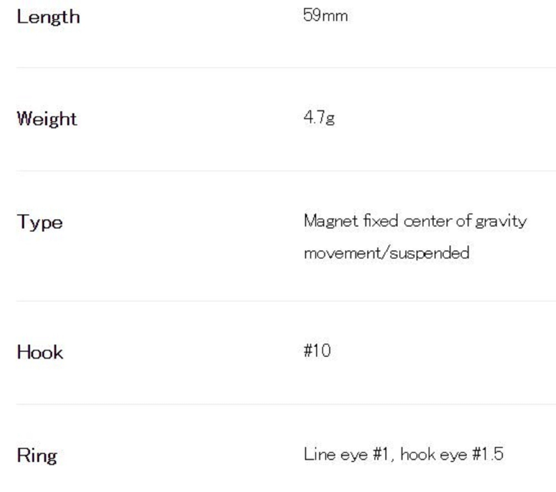Click the divider line below Length row
556x492 pixels.
point(278,67)
